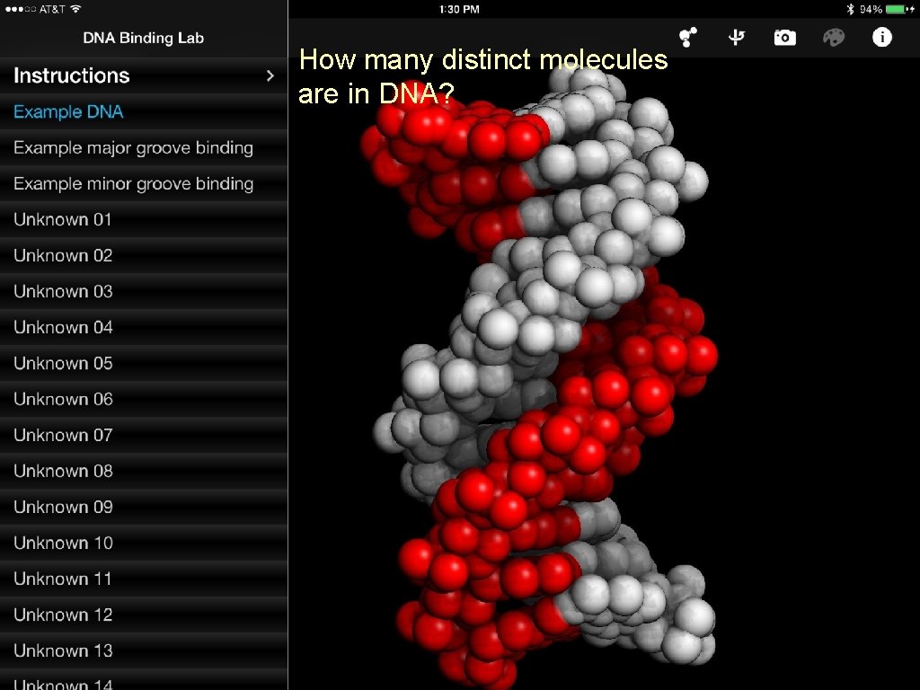Click the DNA Binding Lab title

tap(144, 38)
